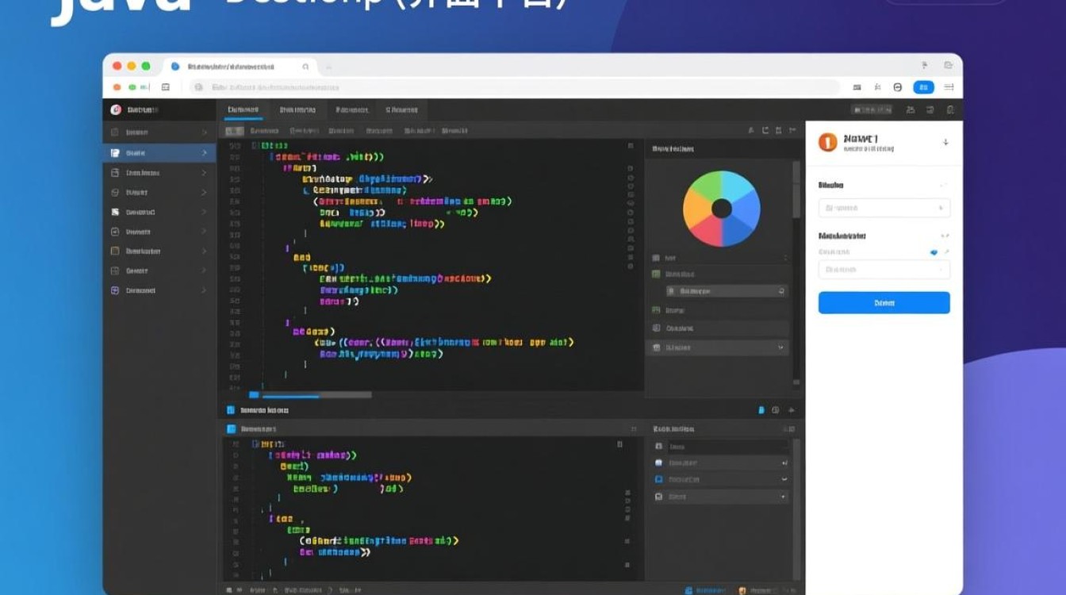The height and width of the screenshot is (595, 1066).
Task: Select the fourth tab in the dark header
Action: (x=401, y=109)
